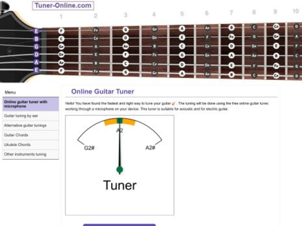Play the D note on fret 7 of G string
Screen dimensions: 302x226
pyautogui.click(x=232, y=46)
